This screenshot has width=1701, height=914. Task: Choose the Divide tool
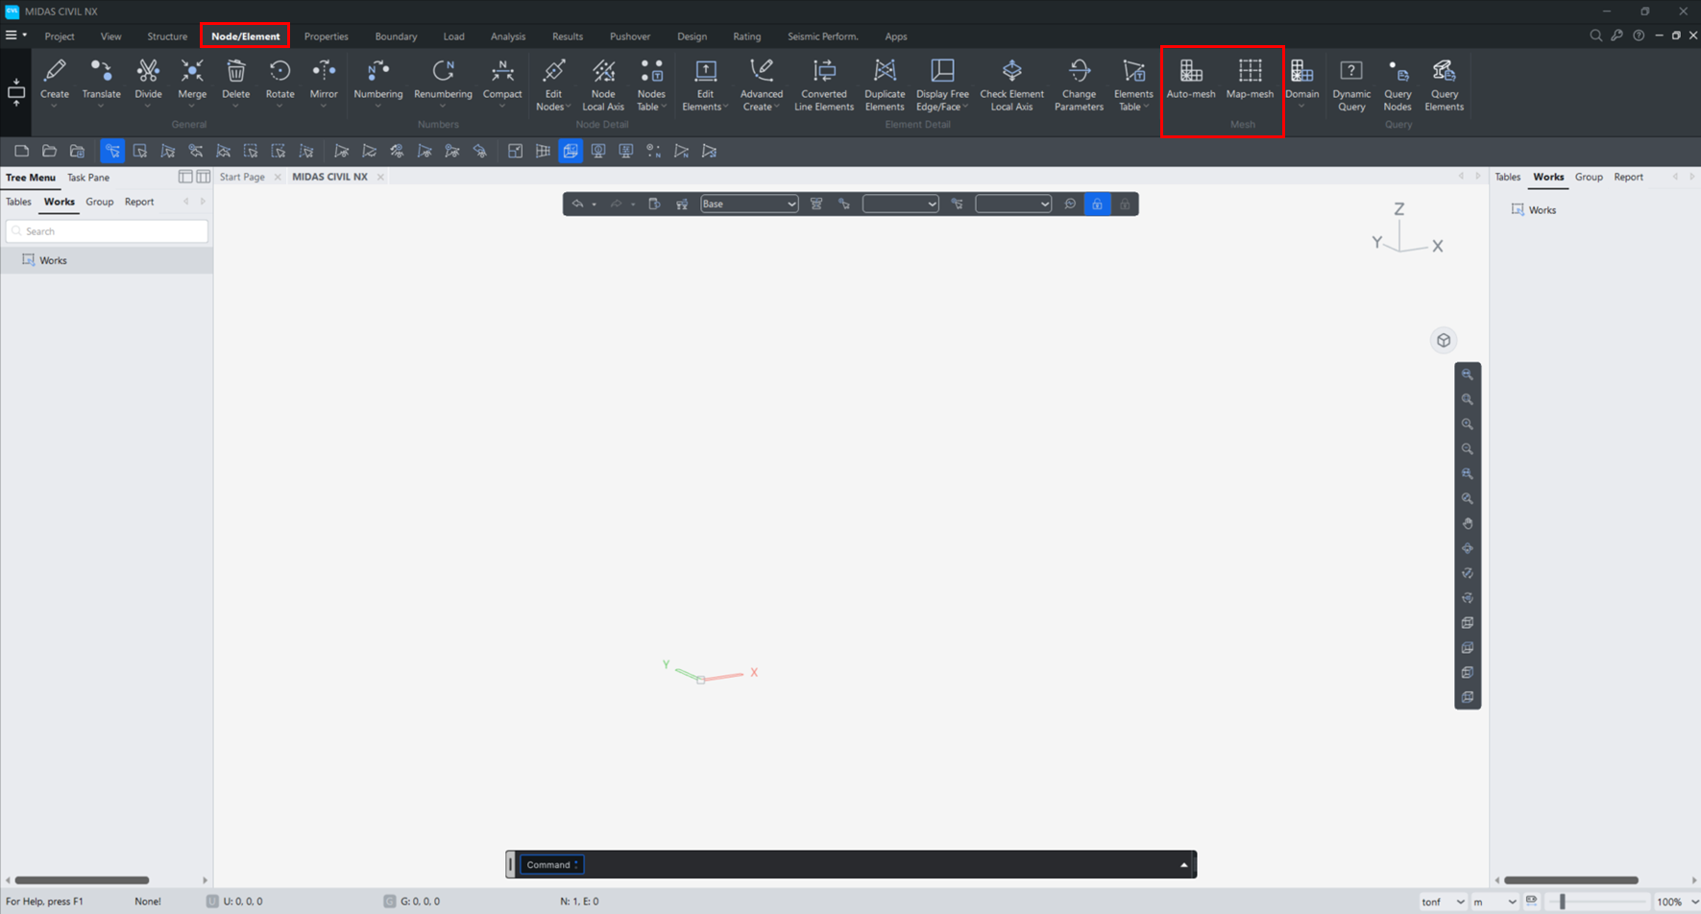click(x=148, y=79)
